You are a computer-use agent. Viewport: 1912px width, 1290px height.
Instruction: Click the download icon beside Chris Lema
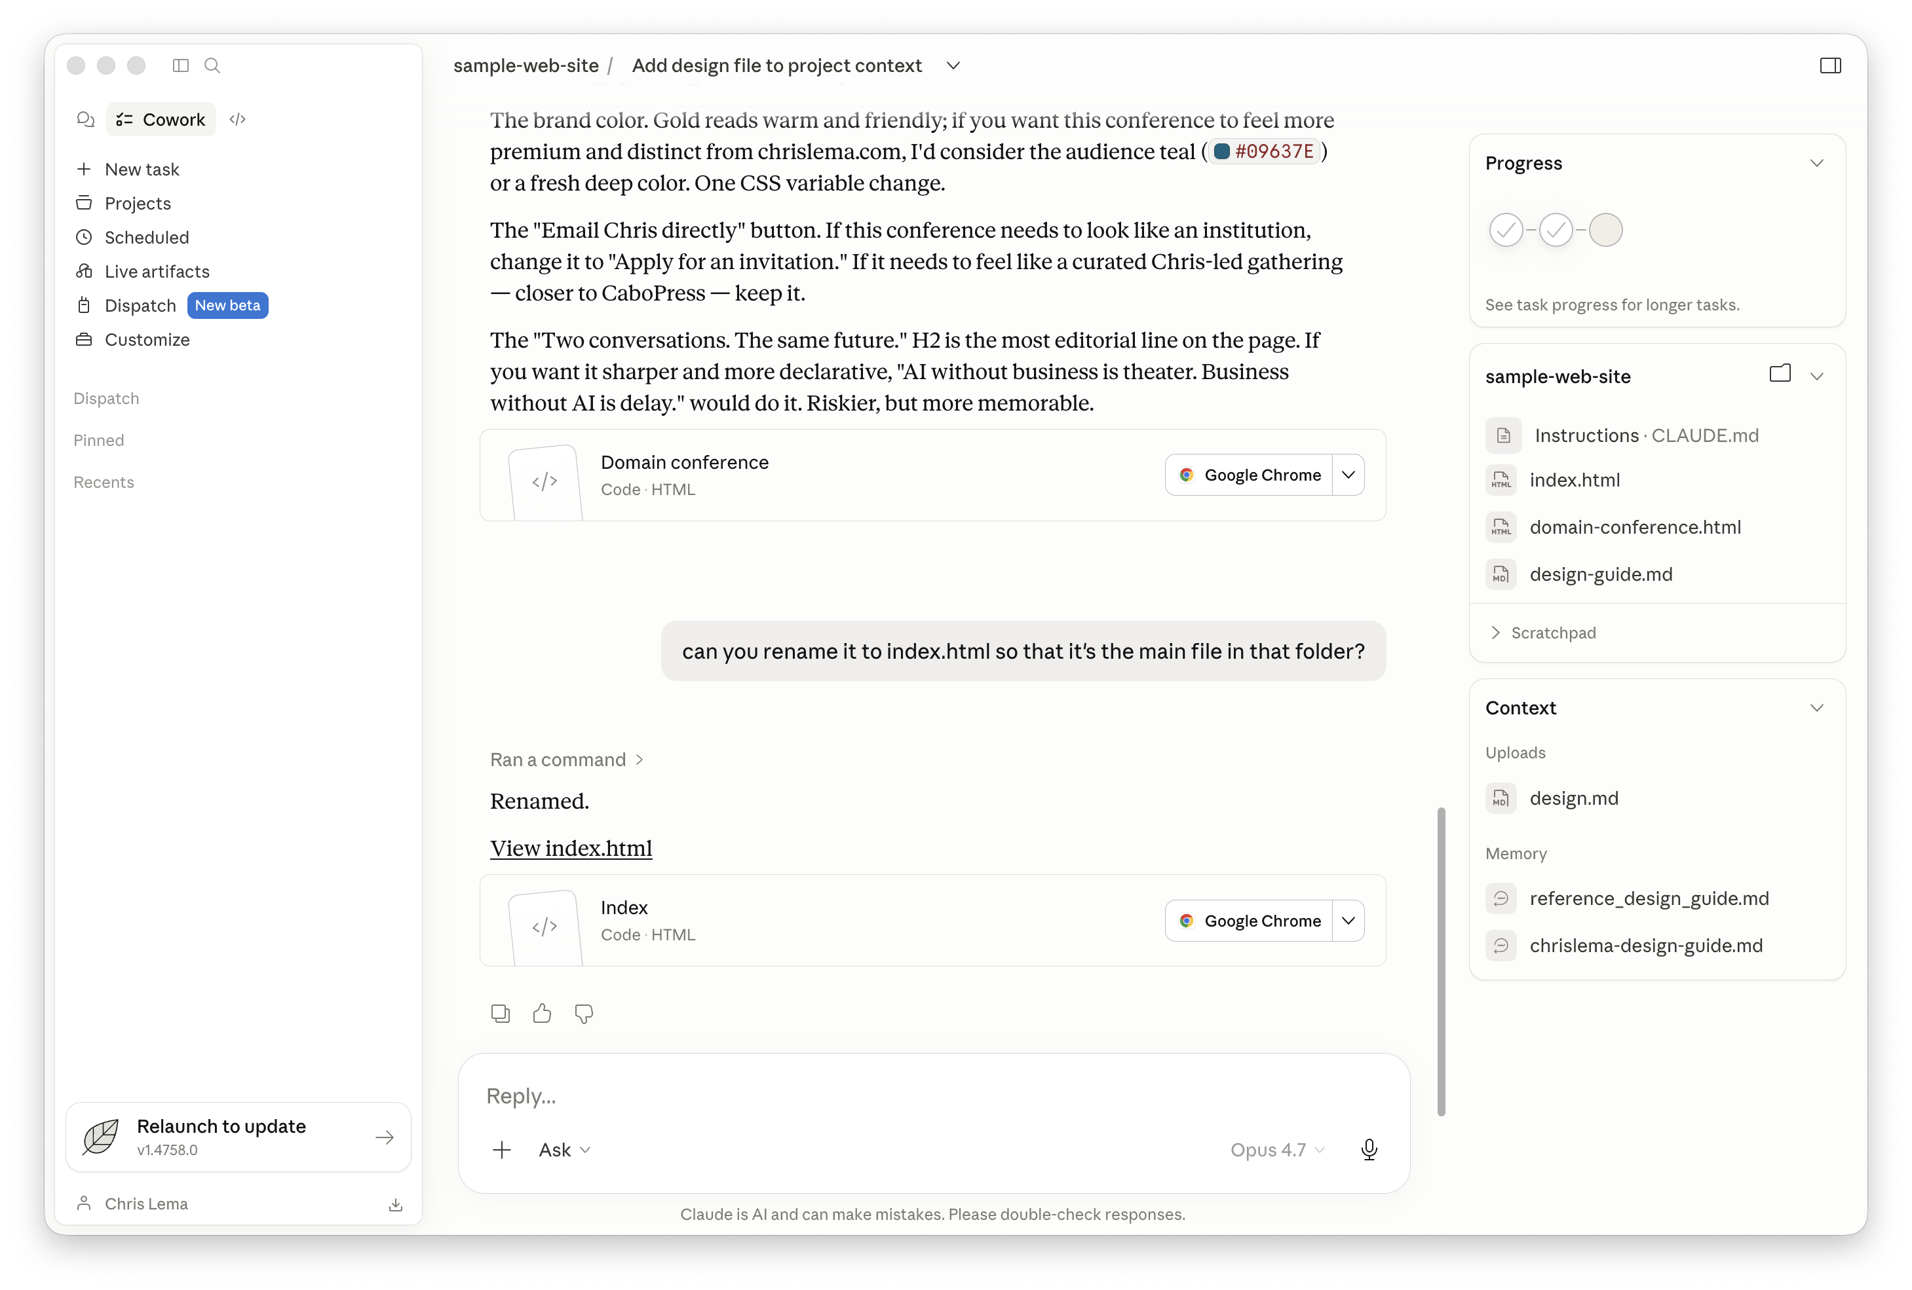396,1204
